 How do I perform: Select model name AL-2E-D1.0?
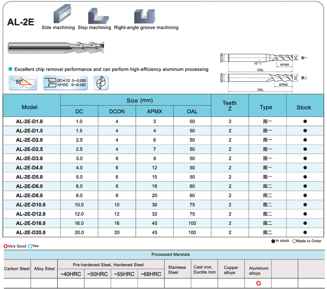pos(29,121)
